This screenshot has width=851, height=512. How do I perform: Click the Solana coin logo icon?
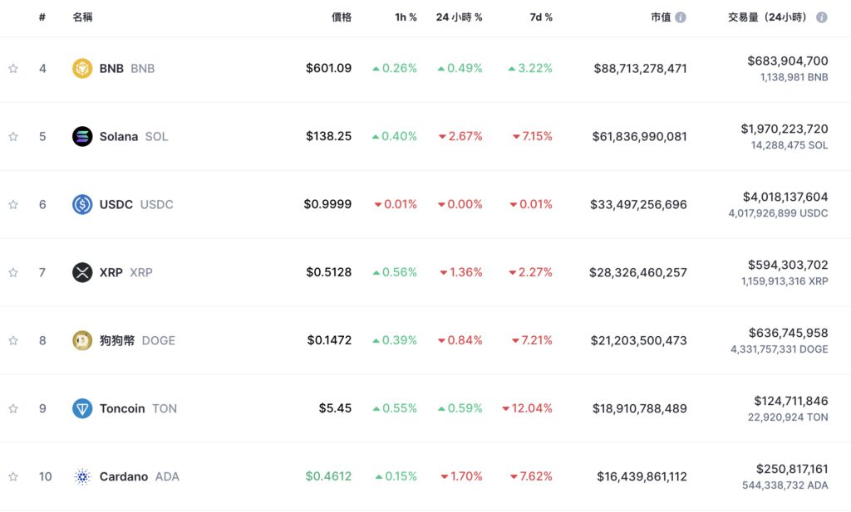pyautogui.click(x=82, y=136)
